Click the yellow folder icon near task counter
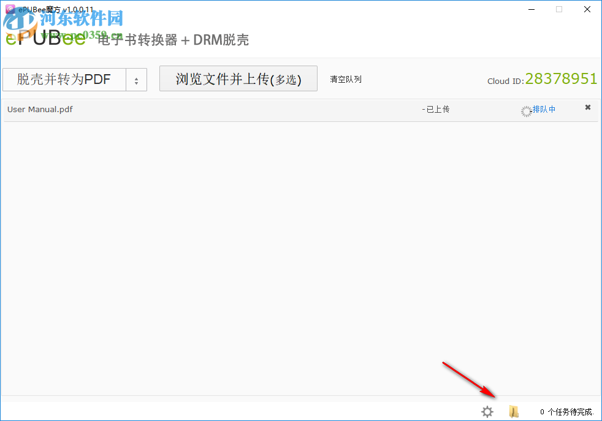Image resolution: width=602 pixels, height=421 pixels. (x=514, y=412)
